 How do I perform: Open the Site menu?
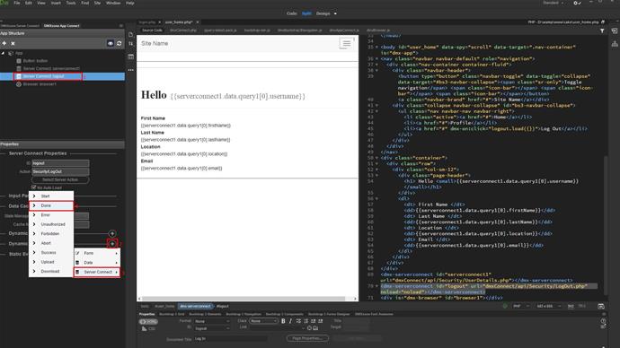97,3
